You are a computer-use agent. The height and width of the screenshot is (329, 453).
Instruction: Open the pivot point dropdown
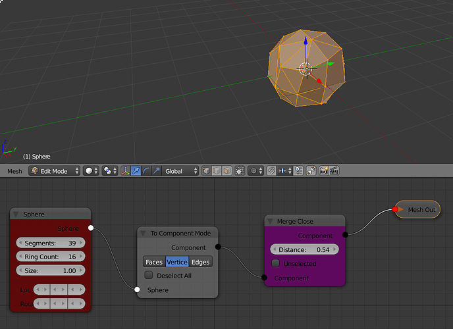[109, 171]
